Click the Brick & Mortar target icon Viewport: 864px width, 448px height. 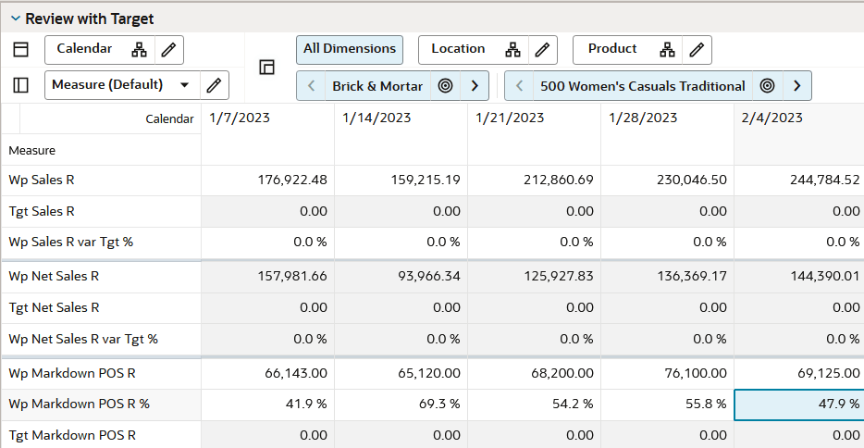(x=445, y=86)
